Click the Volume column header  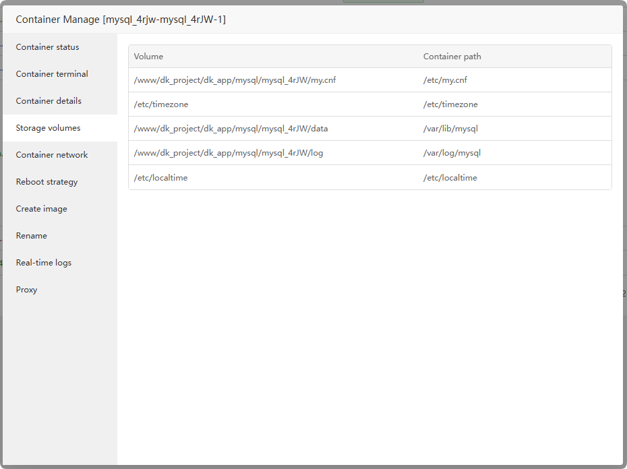[x=148, y=57]
